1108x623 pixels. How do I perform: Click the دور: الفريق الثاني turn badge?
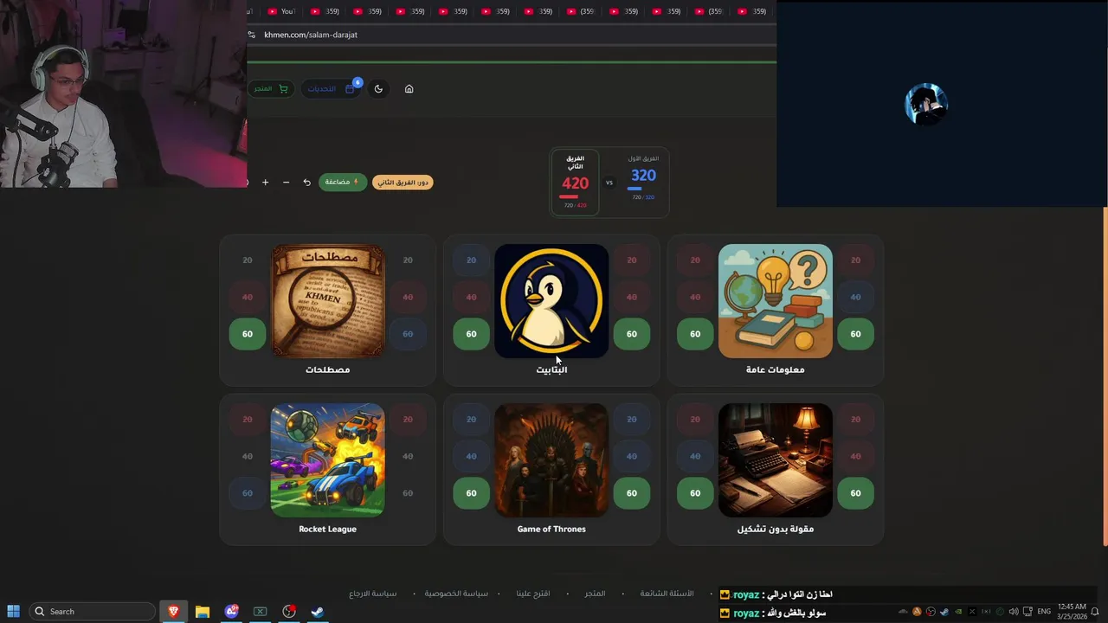click(403, 182)
